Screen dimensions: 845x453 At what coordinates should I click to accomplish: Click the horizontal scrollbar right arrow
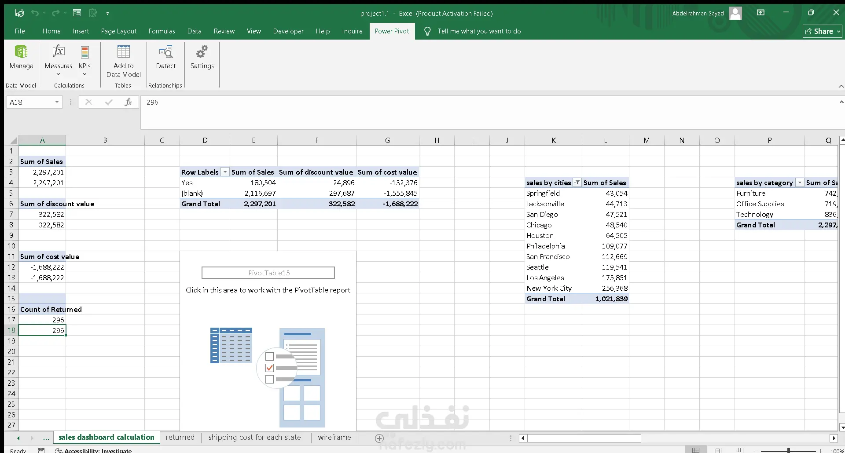[x=834, y=438]
